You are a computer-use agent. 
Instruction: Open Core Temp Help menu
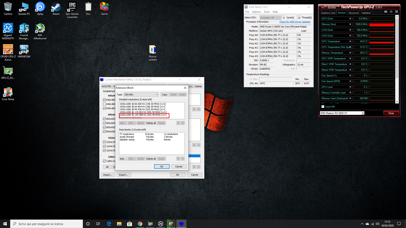(275, 12)
